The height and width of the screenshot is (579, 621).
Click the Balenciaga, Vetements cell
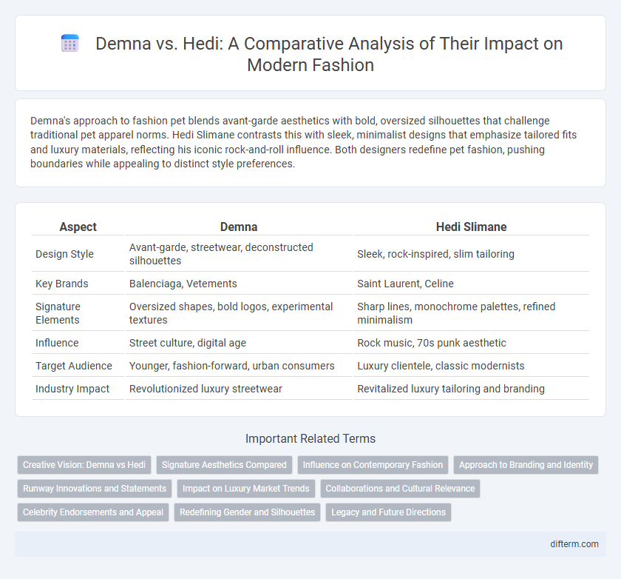(239, 284)
